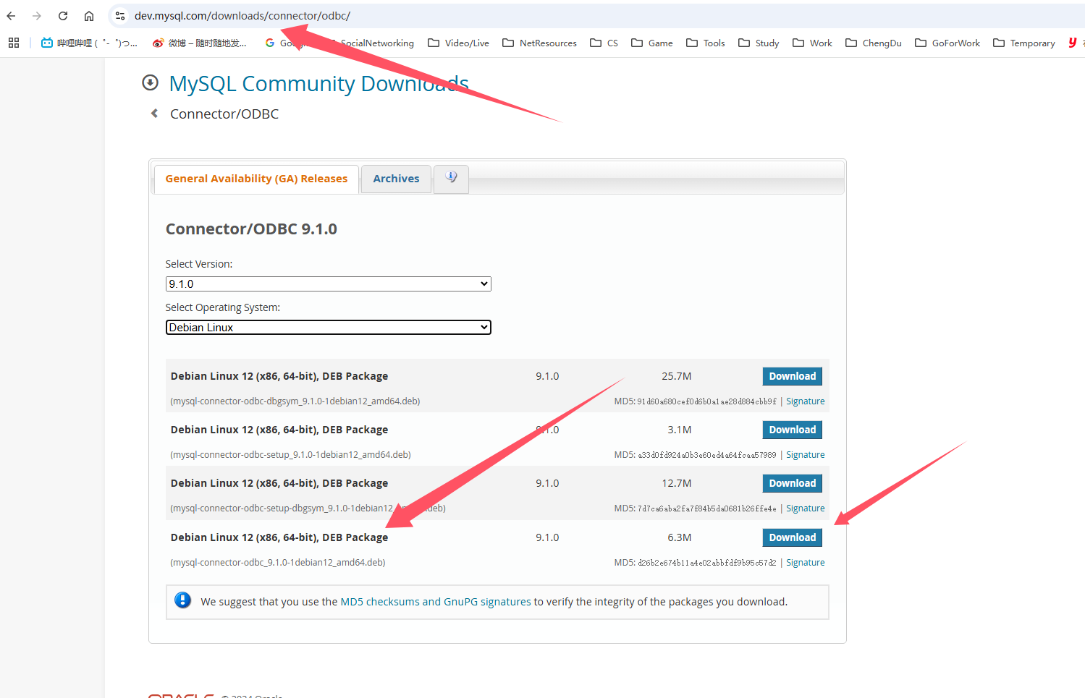Open the Video/Live bookmark folder

tap(458, 43)
